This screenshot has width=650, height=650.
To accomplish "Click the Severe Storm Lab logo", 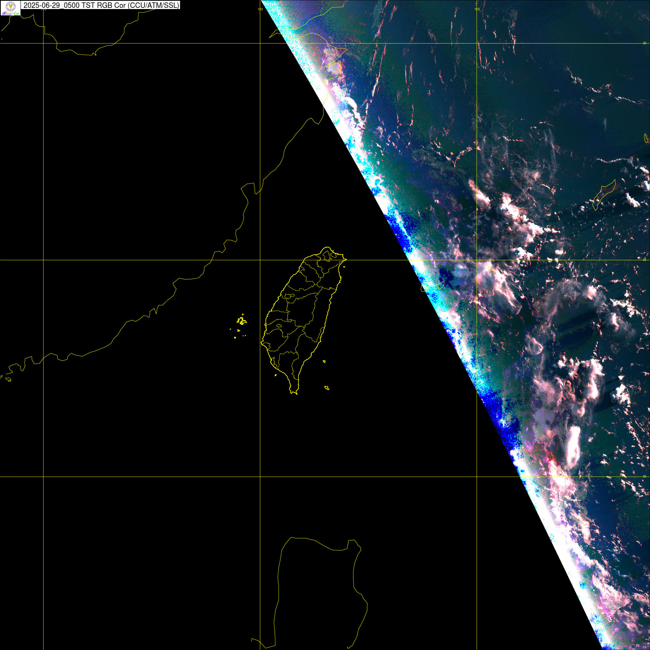I will tap(11, 8).
